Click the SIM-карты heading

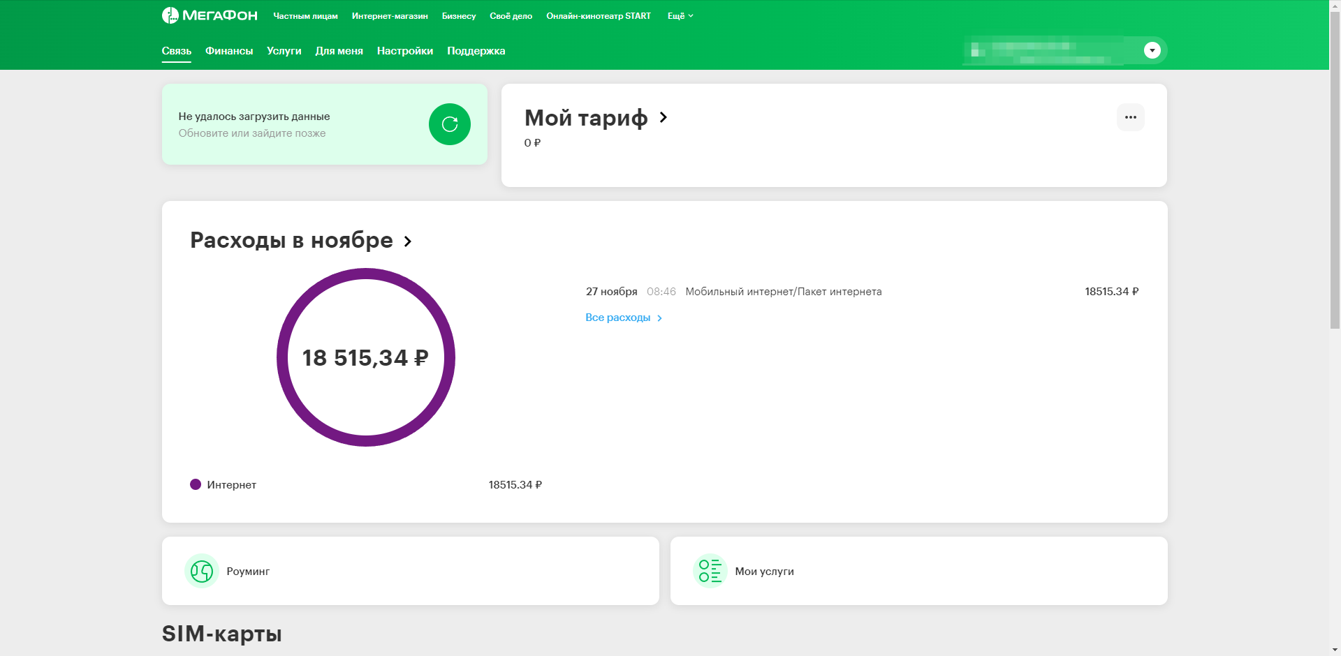[x=222, y=634]
